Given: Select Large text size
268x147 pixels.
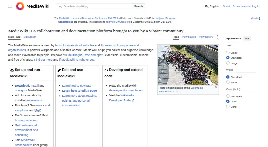Looking at the screenshot, I should pos(228,63).
